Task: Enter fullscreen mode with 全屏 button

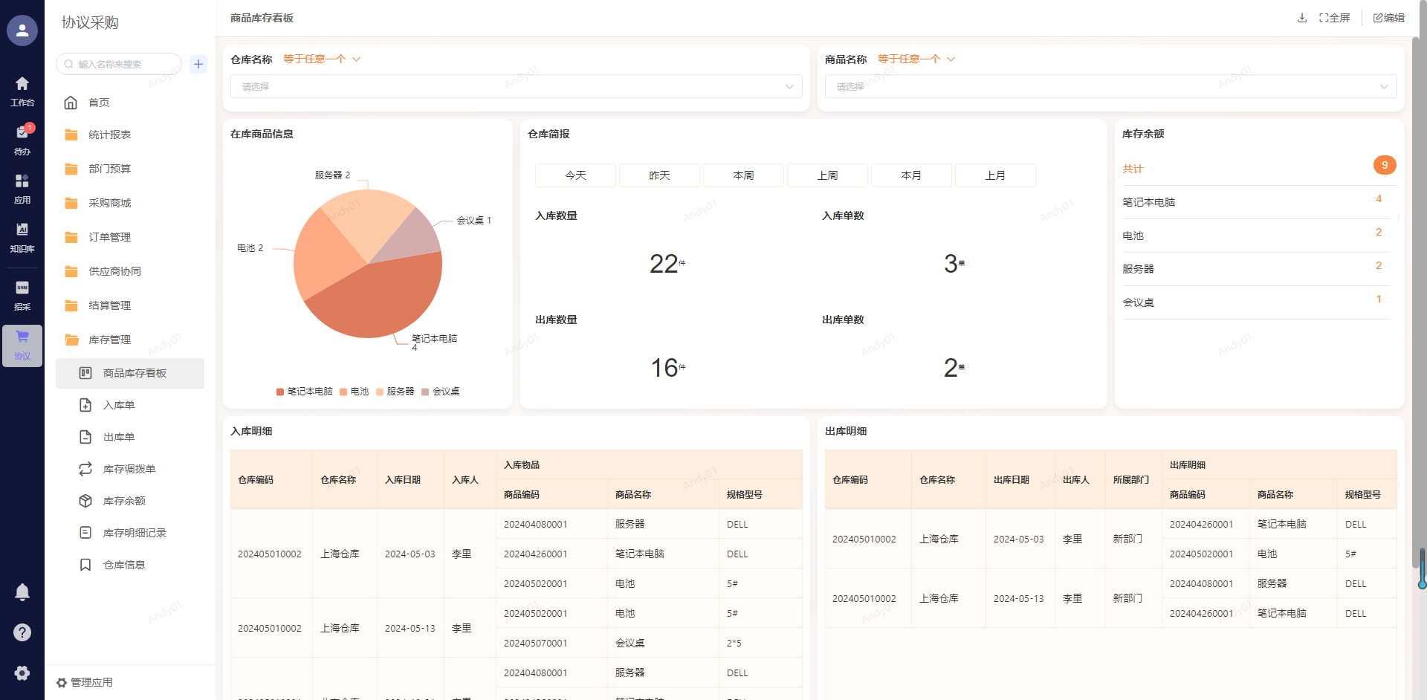Action: (1335, 18)
